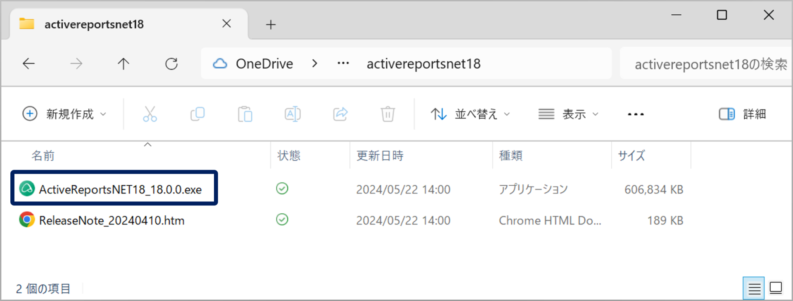Switch to large thumbnails view icon
793x301 pixels.
(776, 288)
